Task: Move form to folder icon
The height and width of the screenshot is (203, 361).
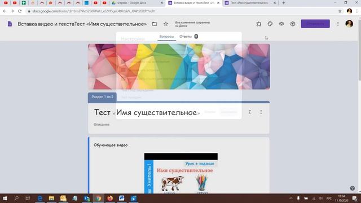Action: click(x=155, y=24)
